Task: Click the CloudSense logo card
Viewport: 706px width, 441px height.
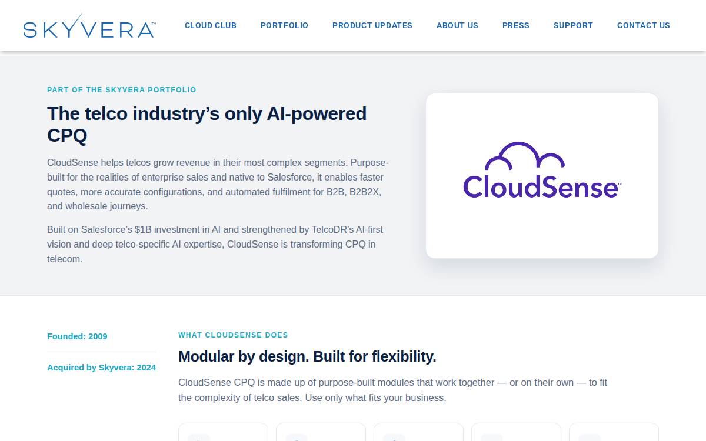Action: point(542,175)
